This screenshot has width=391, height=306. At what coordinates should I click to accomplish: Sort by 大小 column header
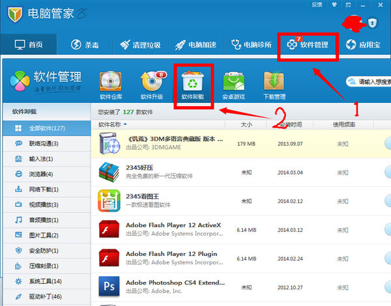click(x=246, y=124)
